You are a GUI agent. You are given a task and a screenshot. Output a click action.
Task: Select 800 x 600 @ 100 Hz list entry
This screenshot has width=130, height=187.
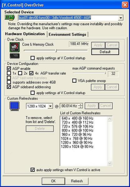click(x=77, y=130)
